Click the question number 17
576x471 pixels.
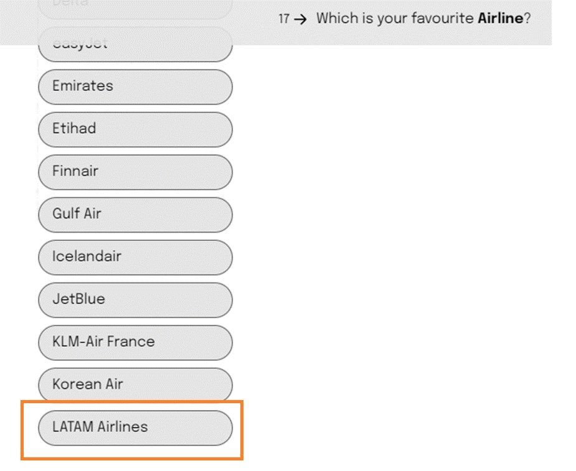(283, 19)
